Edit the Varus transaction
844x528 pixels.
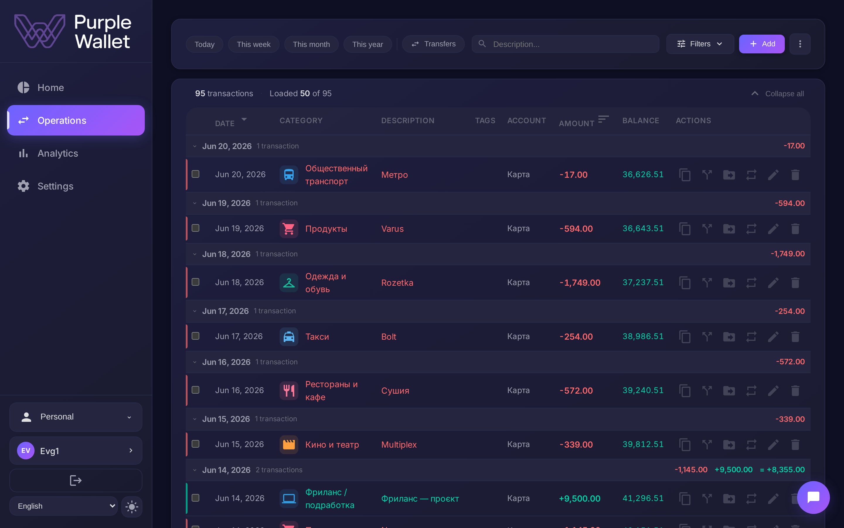(x=773, y=229)
